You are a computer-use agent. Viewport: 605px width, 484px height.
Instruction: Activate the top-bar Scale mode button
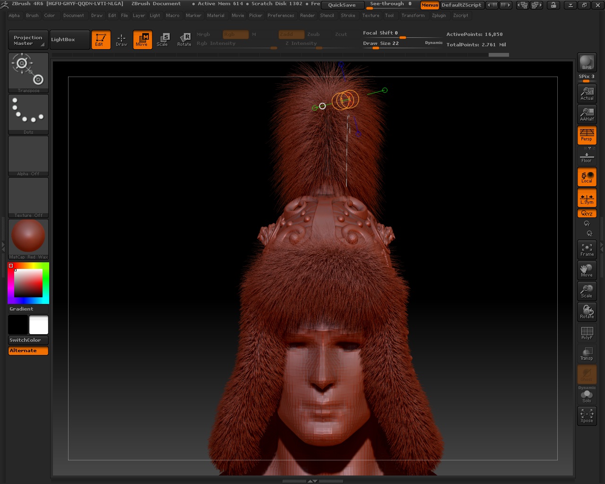[163, 40]
